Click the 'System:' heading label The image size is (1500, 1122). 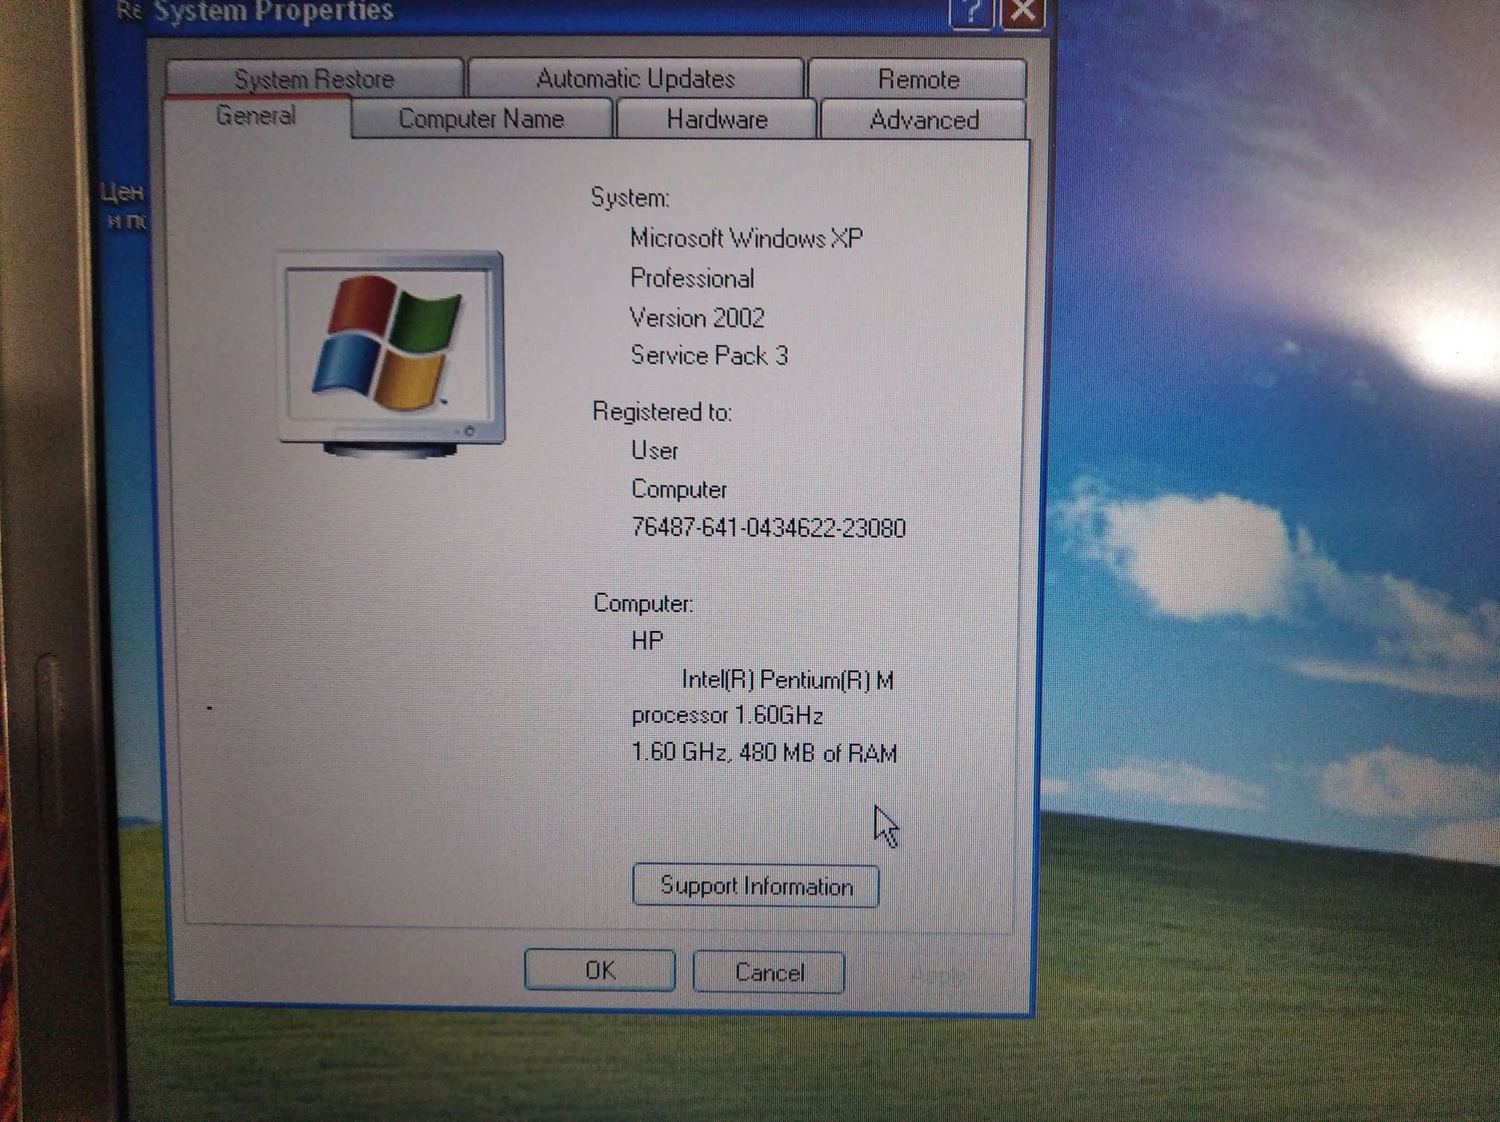coord(630,198)
